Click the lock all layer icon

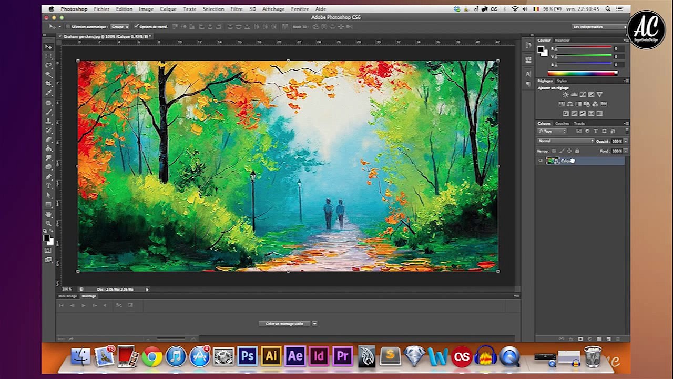click(577, 151)
